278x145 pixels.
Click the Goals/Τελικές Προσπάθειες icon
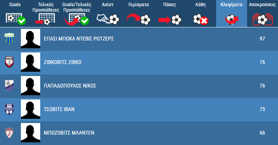pyautogui.click(x=77, y=19)
